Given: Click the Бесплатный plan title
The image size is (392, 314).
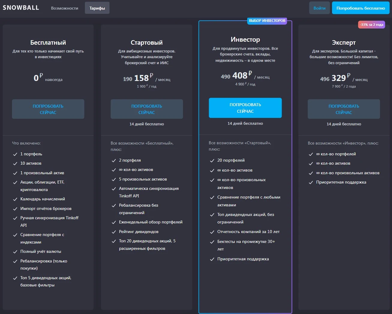Looking at the screenshot, I should coord(48,43).
